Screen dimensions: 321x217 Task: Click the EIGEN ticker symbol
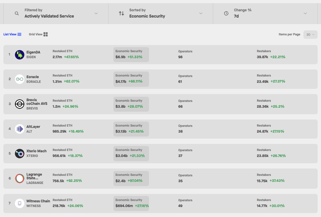(x=31, y=57)
